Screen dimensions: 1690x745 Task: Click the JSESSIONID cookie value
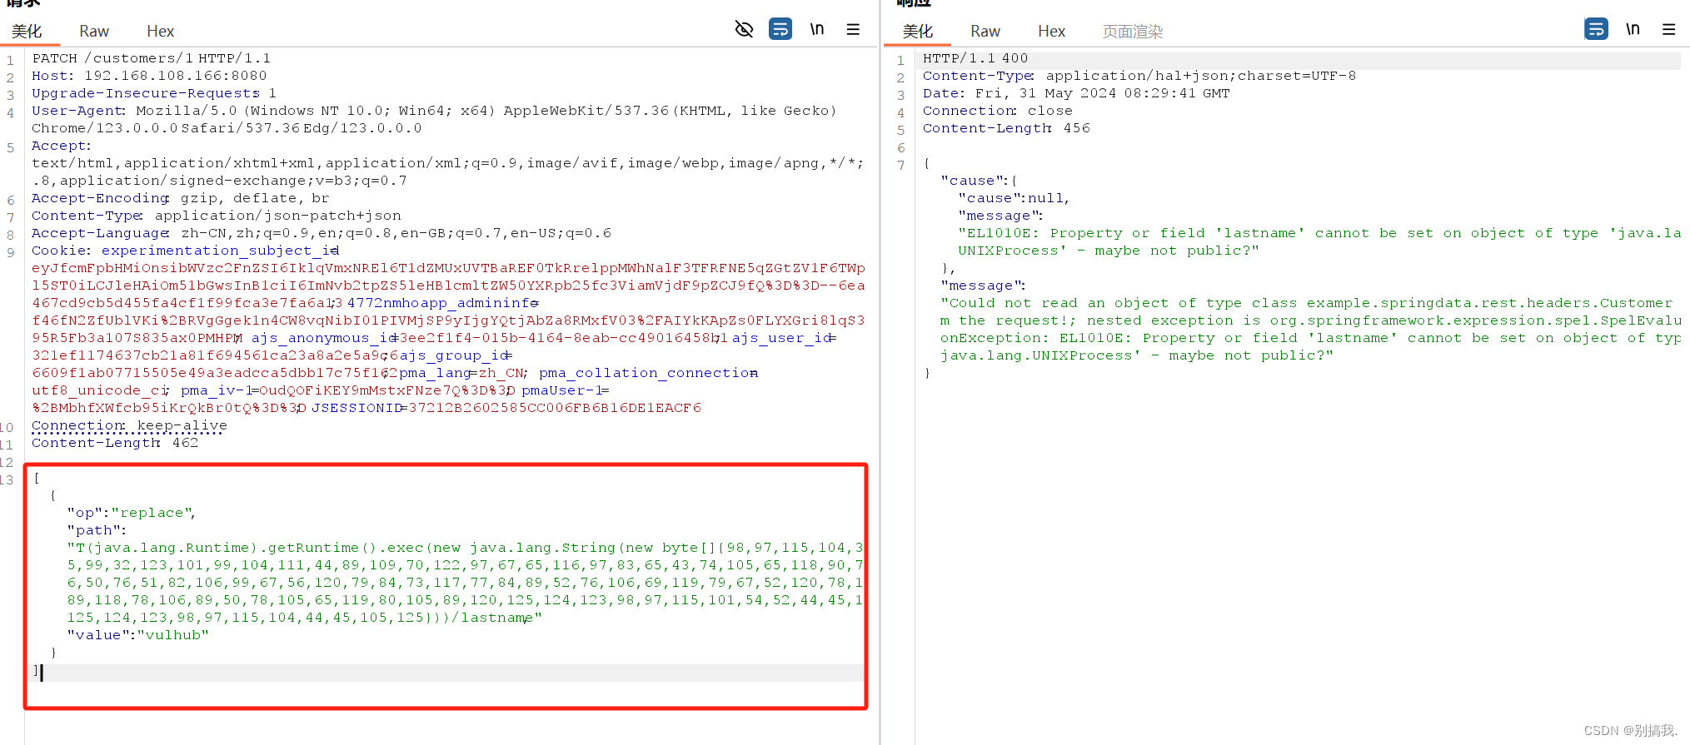pyautogui.click(x=555, y=408)
